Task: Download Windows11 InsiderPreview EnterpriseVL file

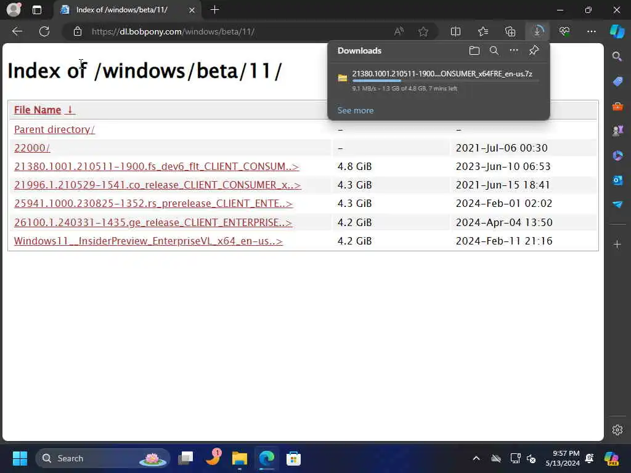Action: point(149,241)
